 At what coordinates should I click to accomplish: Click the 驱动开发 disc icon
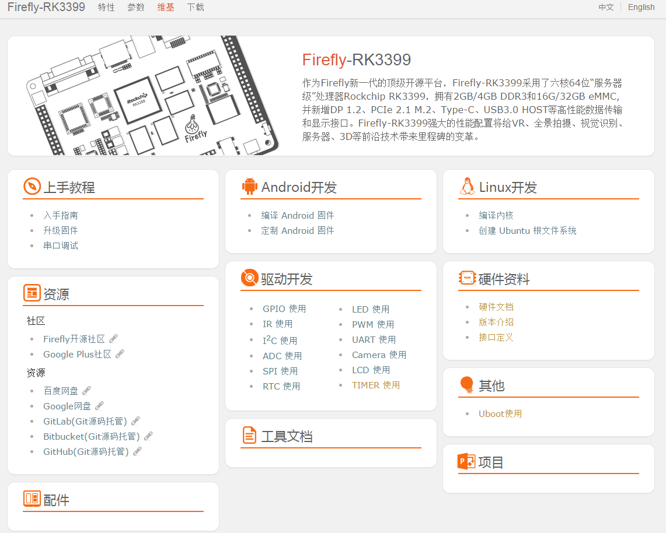(x=249, y=278)
